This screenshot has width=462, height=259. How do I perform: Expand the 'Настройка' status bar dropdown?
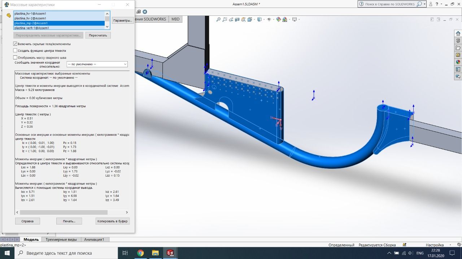(x=450, y=245)
